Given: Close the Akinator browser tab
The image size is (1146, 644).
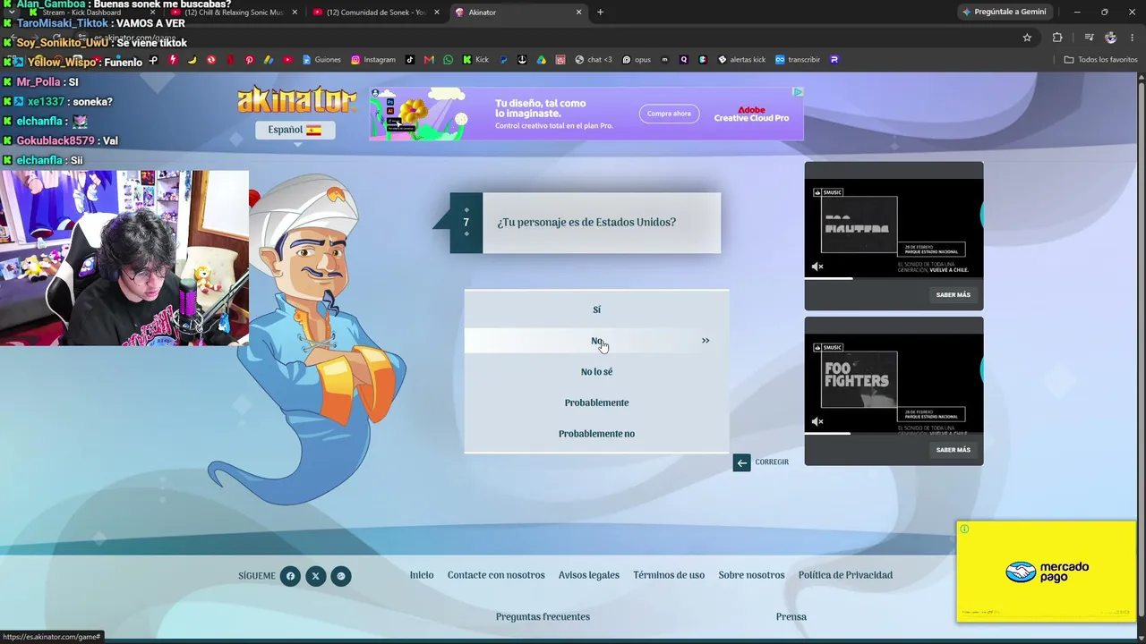Looking at the screenshot, I should click(x=578, y=13).
